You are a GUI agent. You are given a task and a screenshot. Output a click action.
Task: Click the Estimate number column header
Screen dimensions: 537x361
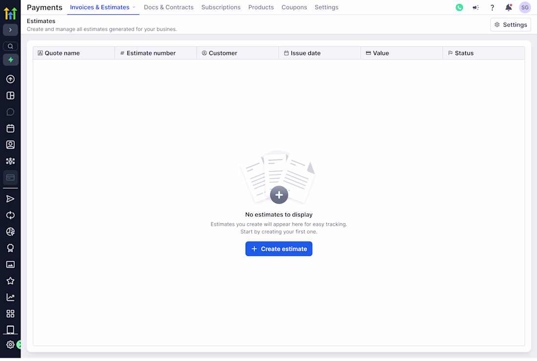pos(157,53)
